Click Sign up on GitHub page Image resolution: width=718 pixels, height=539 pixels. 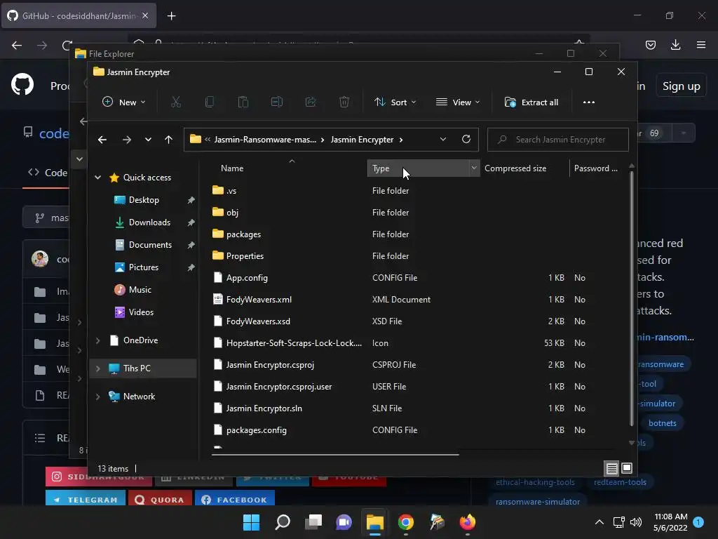tap(682, 86)
